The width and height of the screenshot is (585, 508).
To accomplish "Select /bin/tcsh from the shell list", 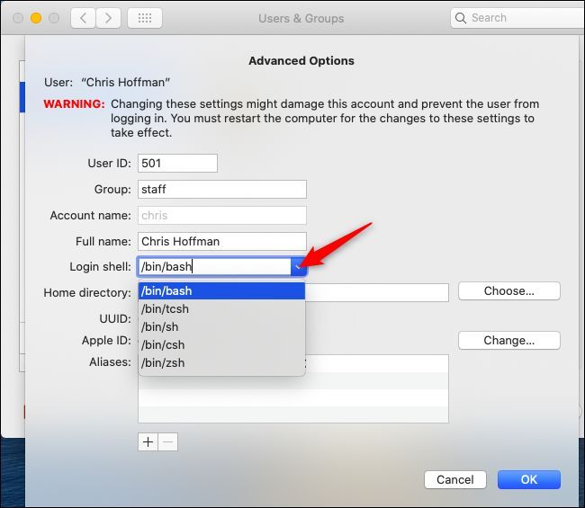I will [x=221, y=308].
